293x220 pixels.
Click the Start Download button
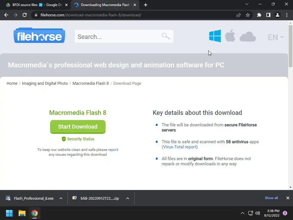pos(78,127)
